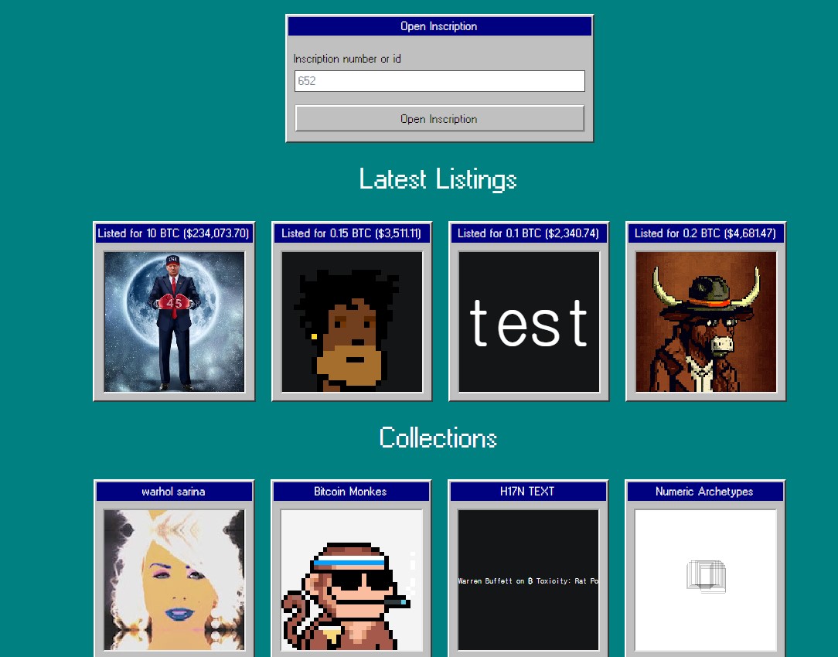Image resolution: width=838 pixels, height=657 pixels.
Task: Open the horned bull detective listing image
Action: point(706,322)
